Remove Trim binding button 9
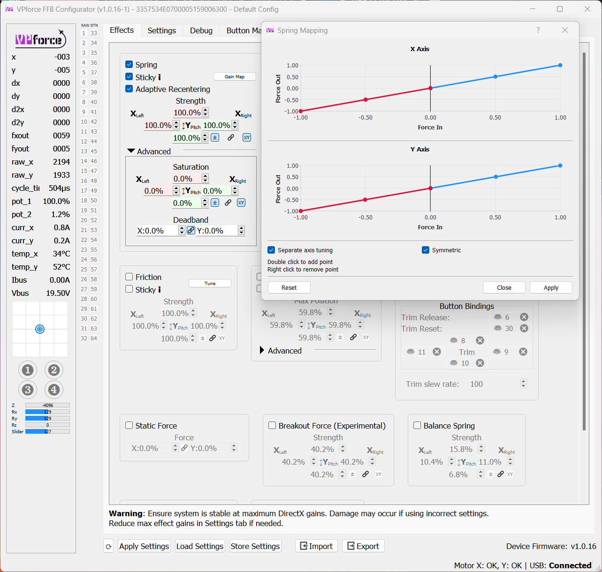 coord(523,352)
